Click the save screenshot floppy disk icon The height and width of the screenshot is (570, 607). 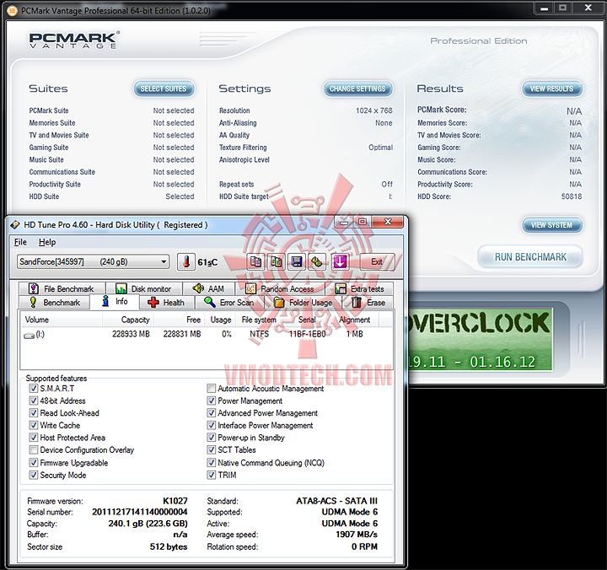tap(297, 262)
